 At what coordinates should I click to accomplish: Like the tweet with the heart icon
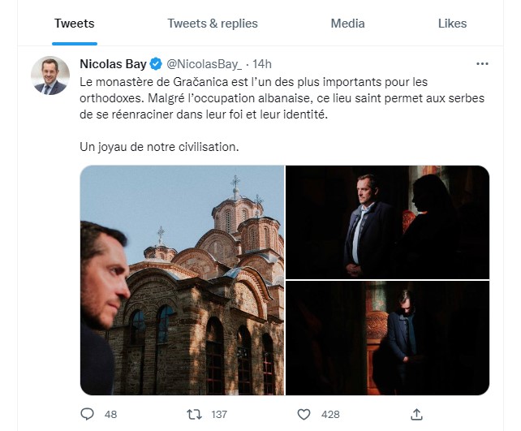click(304, 415)
